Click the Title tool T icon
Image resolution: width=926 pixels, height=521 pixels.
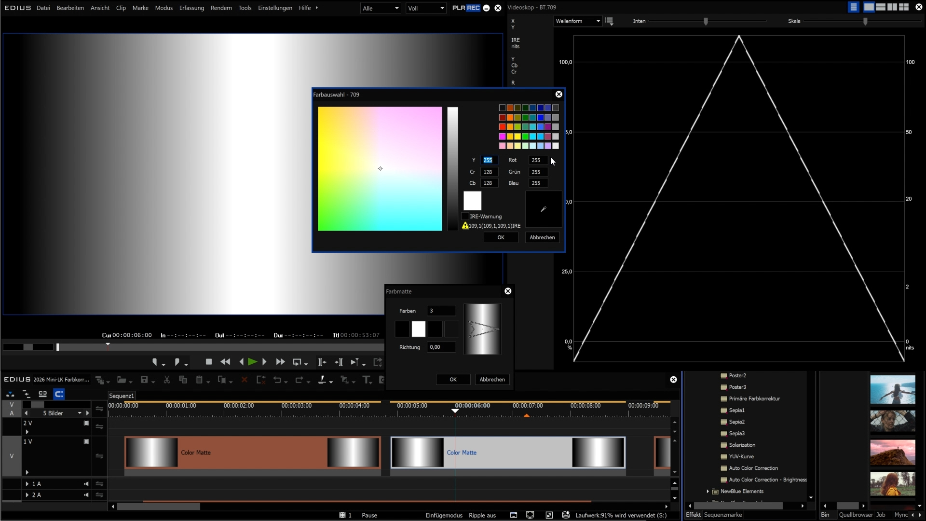366,380
